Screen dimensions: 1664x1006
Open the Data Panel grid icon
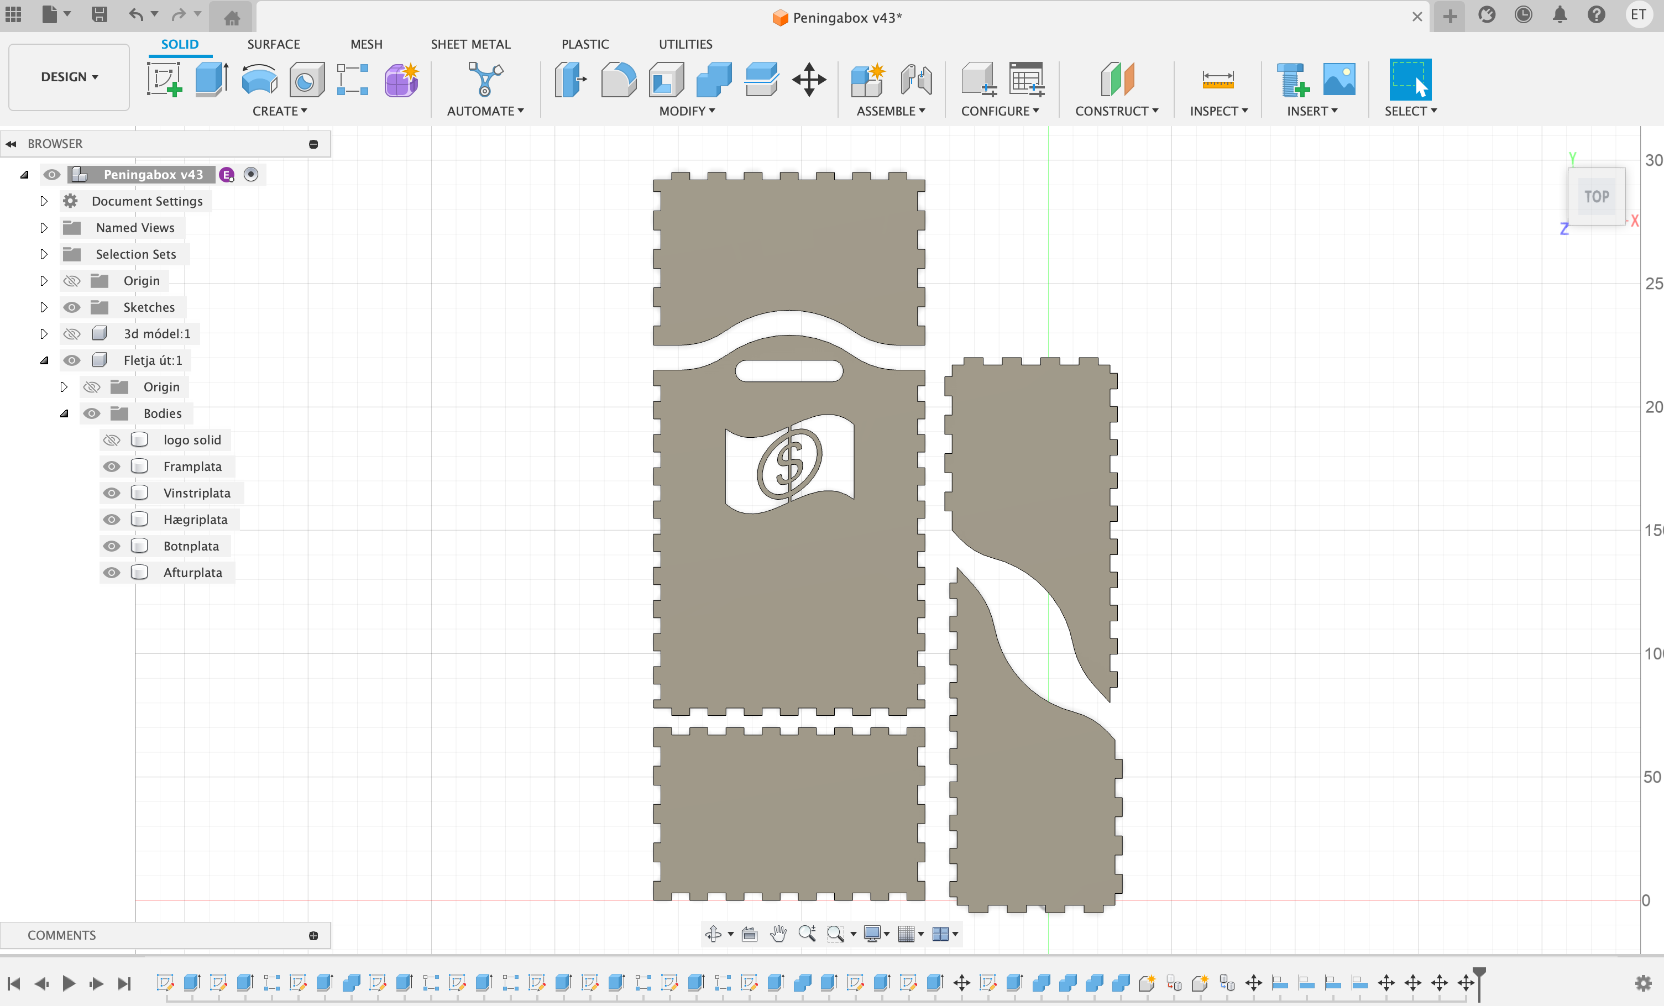coord(13,14)
